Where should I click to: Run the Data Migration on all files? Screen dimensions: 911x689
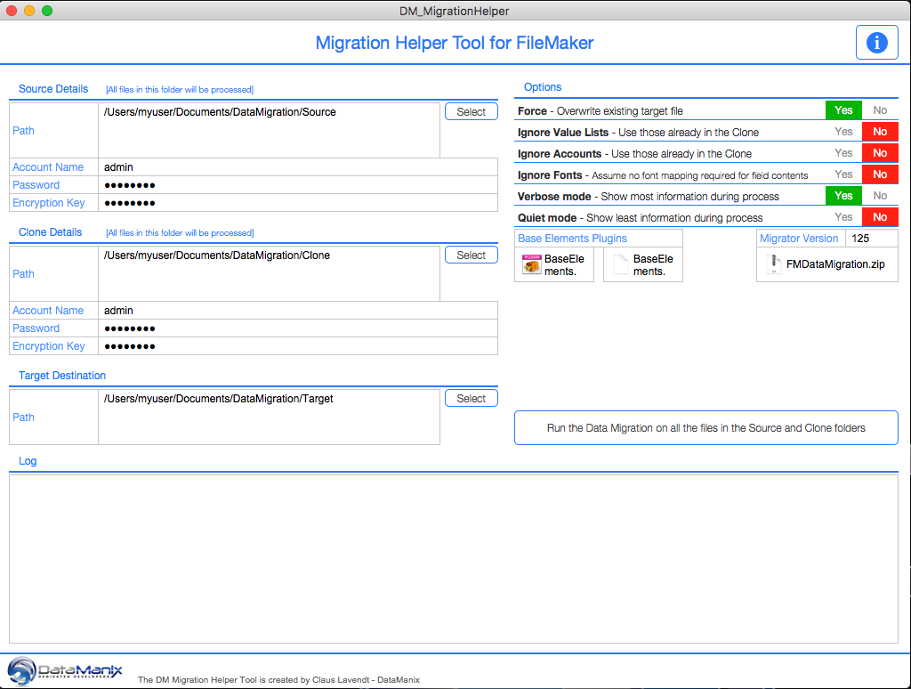(705, 428)
